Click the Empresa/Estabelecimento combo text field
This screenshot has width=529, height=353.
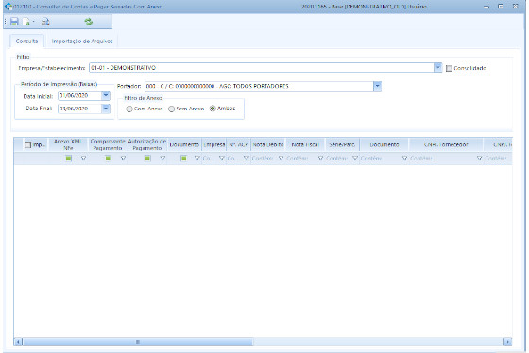262,67
